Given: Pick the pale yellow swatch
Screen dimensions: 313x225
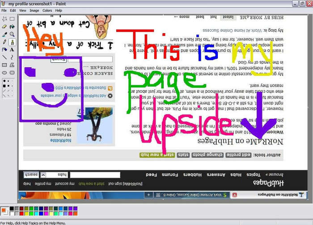Looking at the screenshot, I should tap(51, 213).
